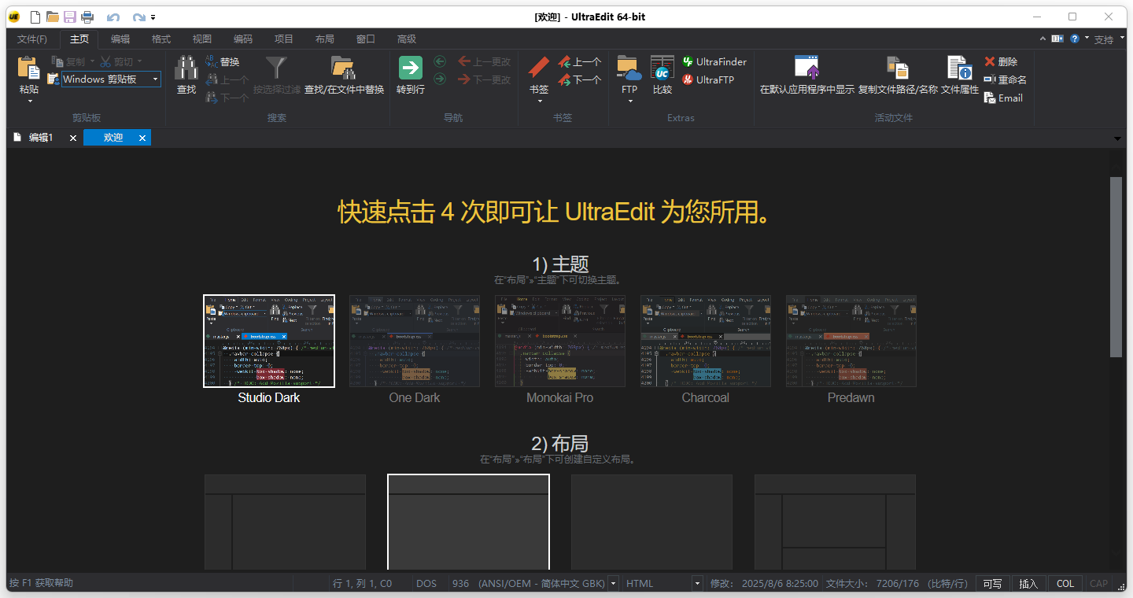Click the Paste clipboard icon
Screen dimensions: 1133x598
click(x=29, y=68)
